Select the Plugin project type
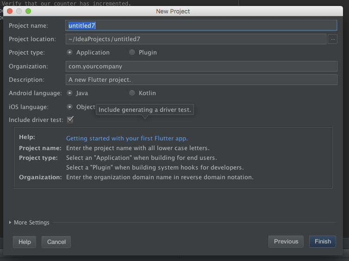This screenshot has height=261, width=349. [132, 53]
